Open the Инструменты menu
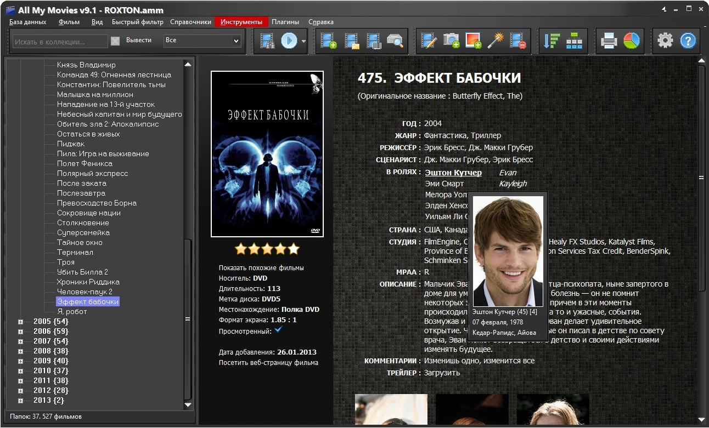 (x=241, y=22)
